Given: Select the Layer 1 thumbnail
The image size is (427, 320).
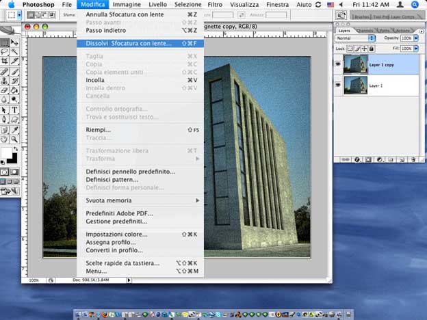Looking at the screenshot, I should pos(356,84).
